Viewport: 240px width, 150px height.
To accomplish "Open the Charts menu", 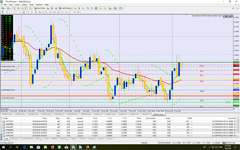I will point(24,5).
